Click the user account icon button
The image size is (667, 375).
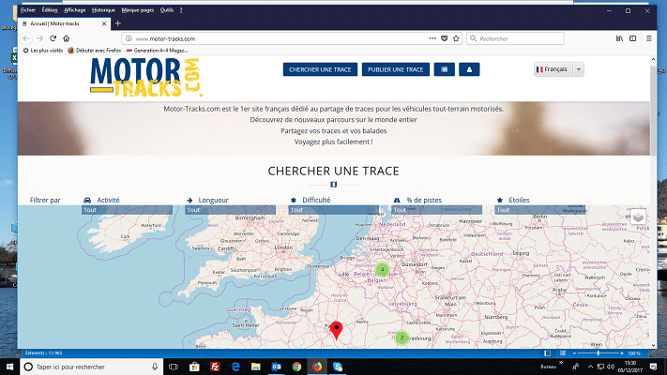pyautogui.click(x=470, y=69)
